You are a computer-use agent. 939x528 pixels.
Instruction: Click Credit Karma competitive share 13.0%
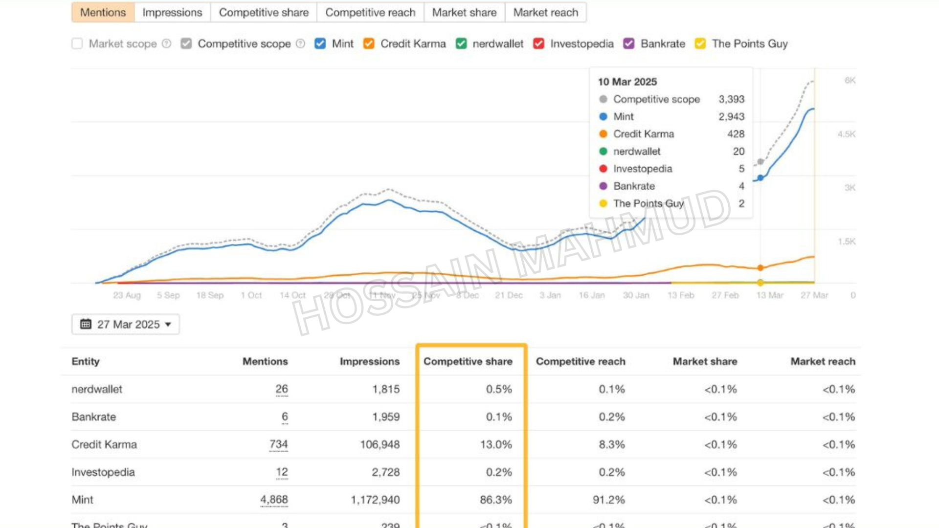496,444
